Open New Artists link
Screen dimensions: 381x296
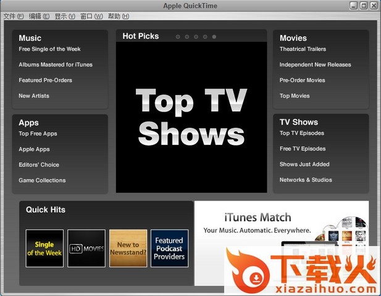34,96
